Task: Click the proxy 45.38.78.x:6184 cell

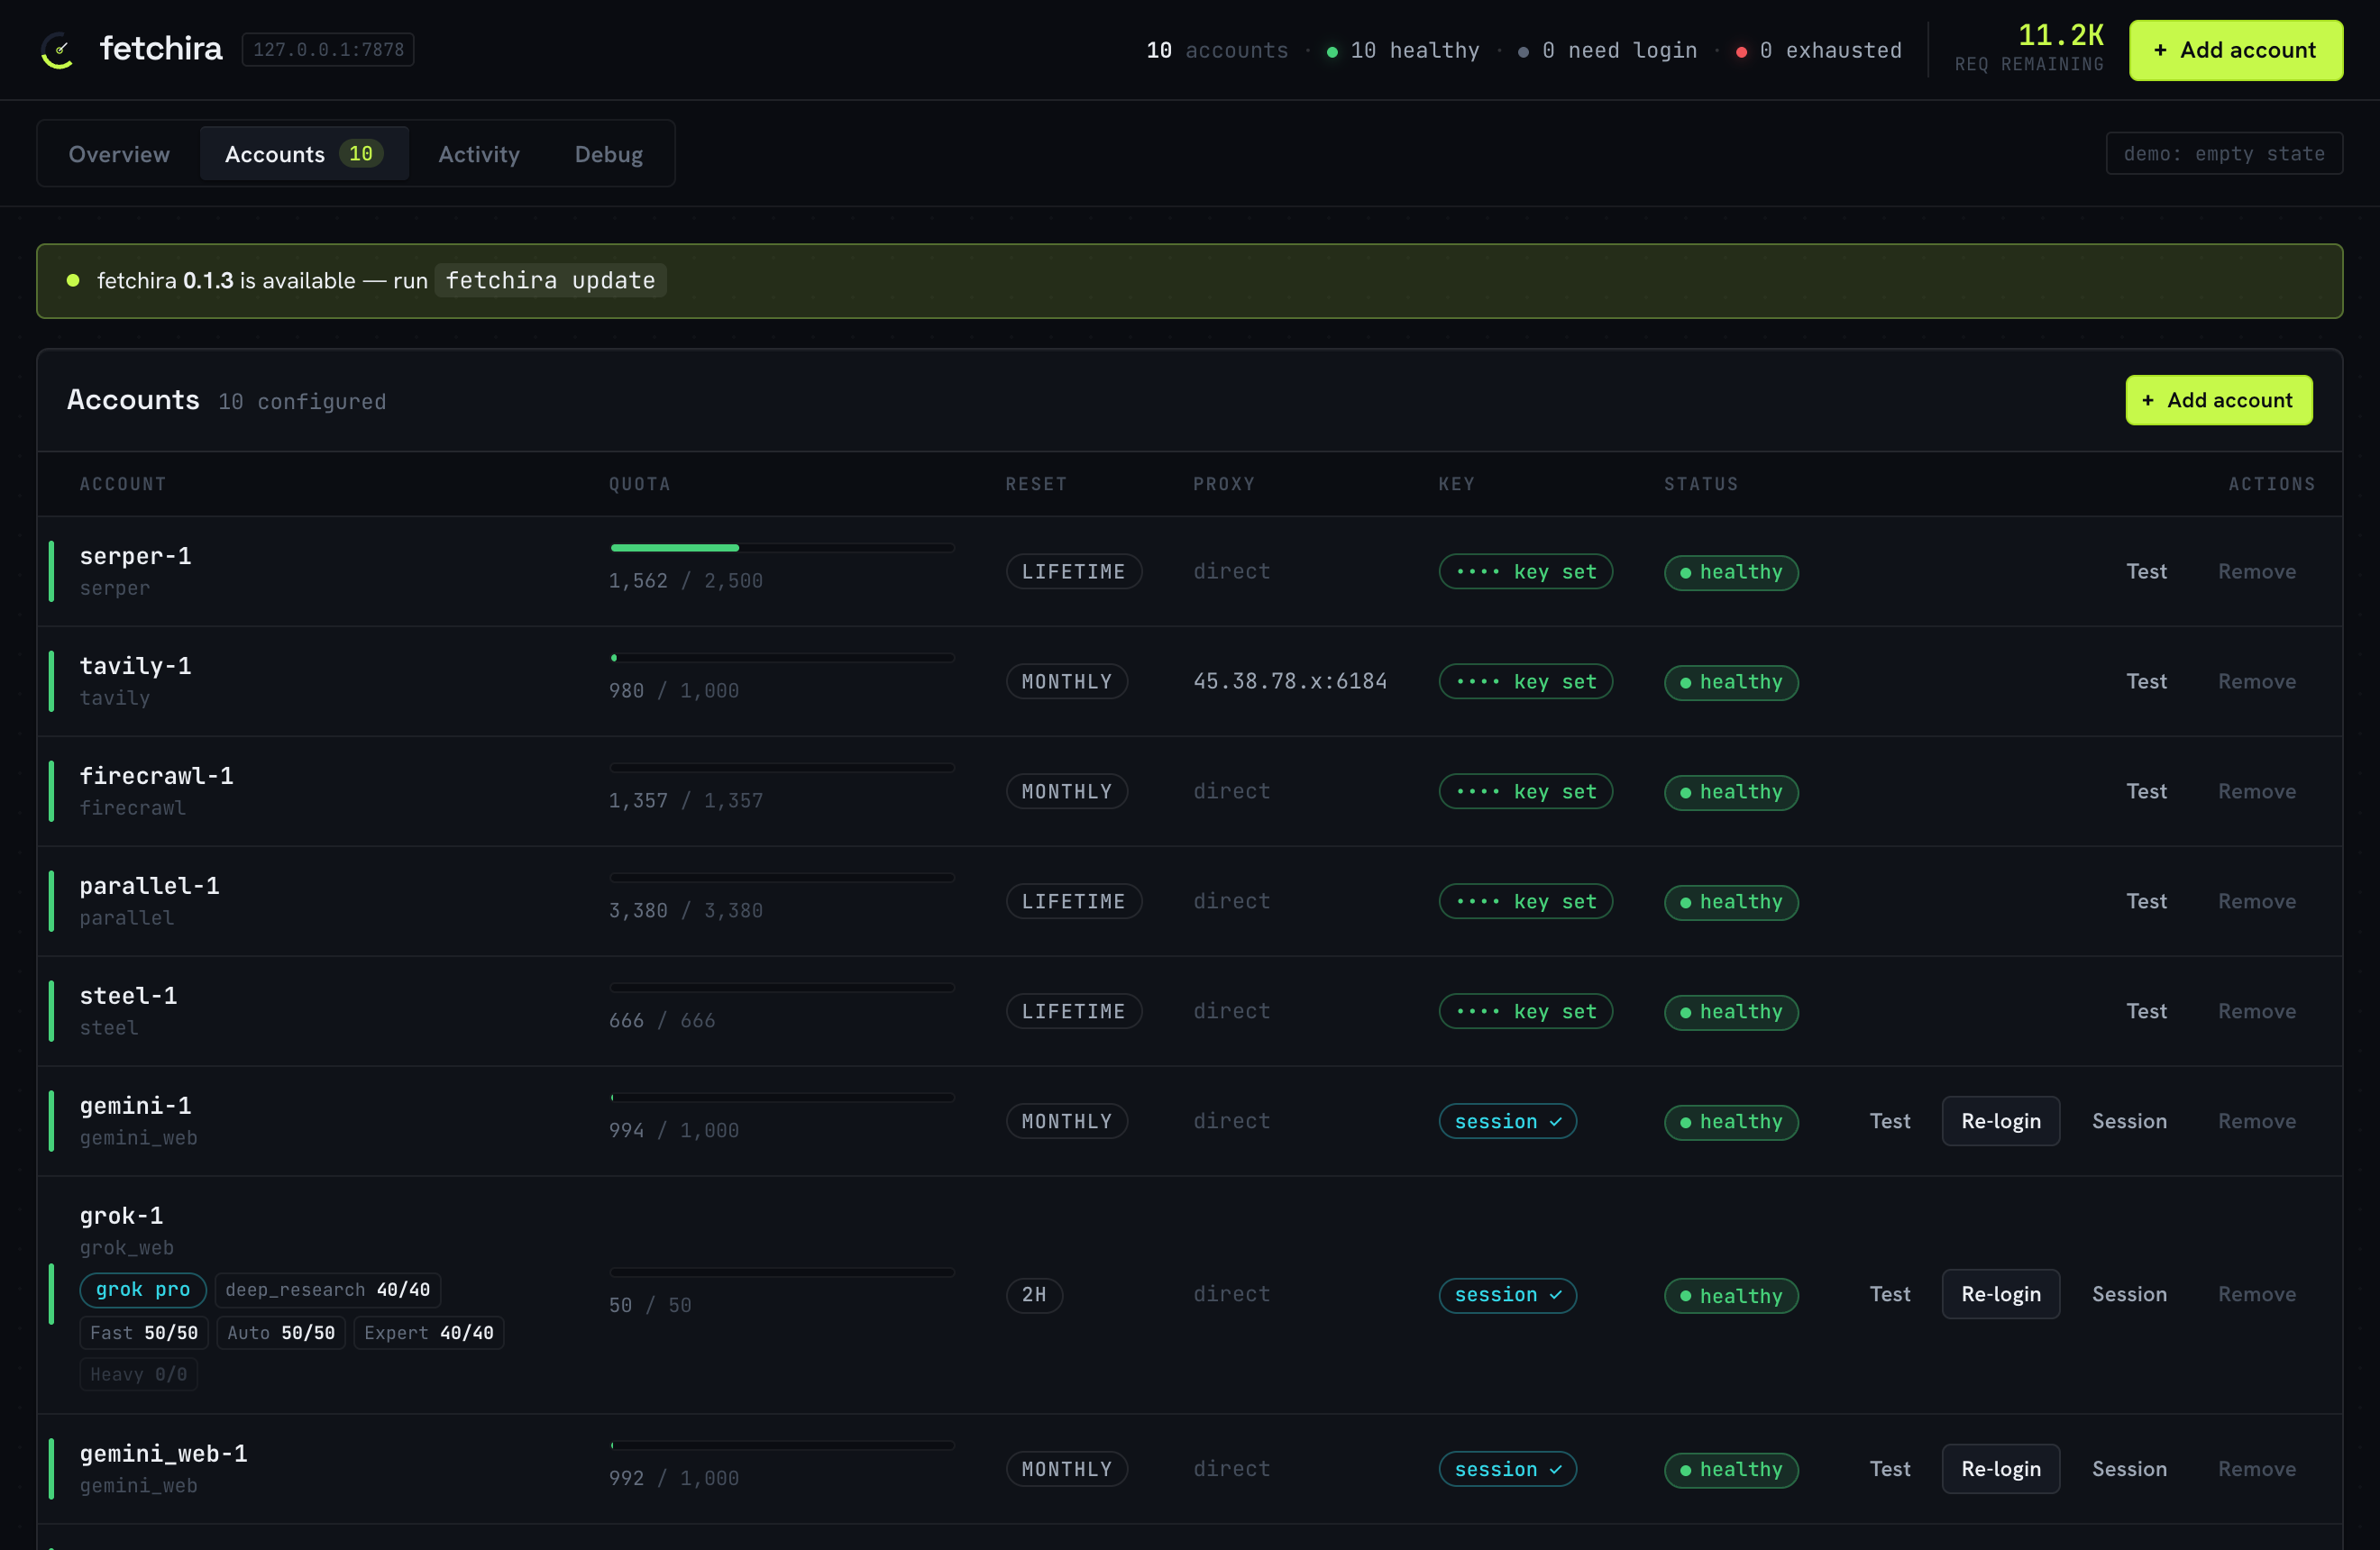Action: pos(1290,681)
